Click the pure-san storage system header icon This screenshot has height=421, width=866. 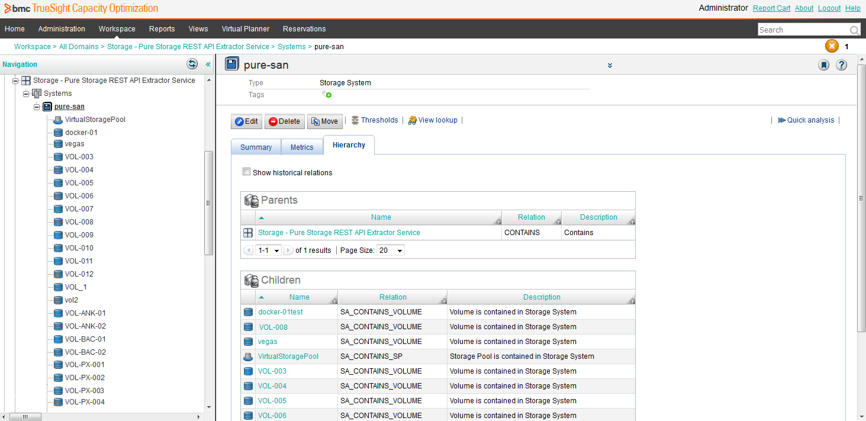pyautogui.click(x=232, y=65)
